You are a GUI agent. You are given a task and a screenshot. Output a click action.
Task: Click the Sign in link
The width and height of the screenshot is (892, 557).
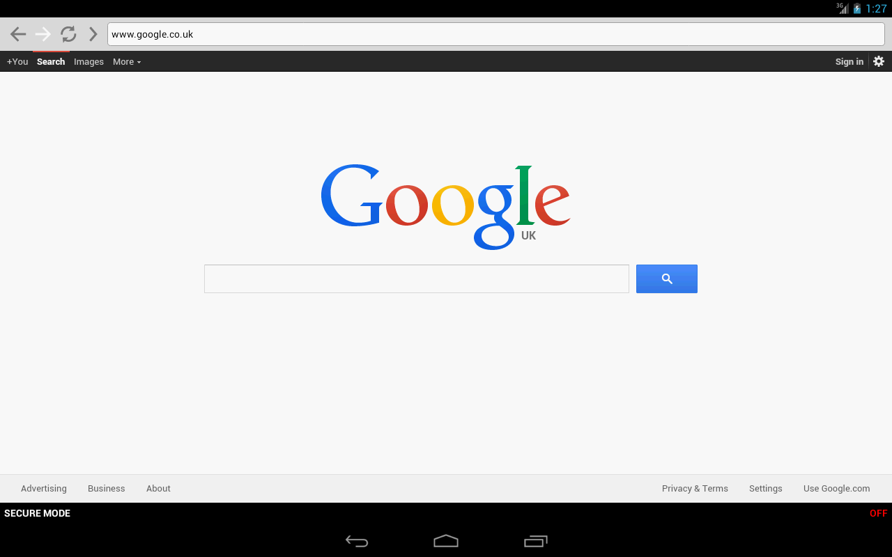coord(849,62)
